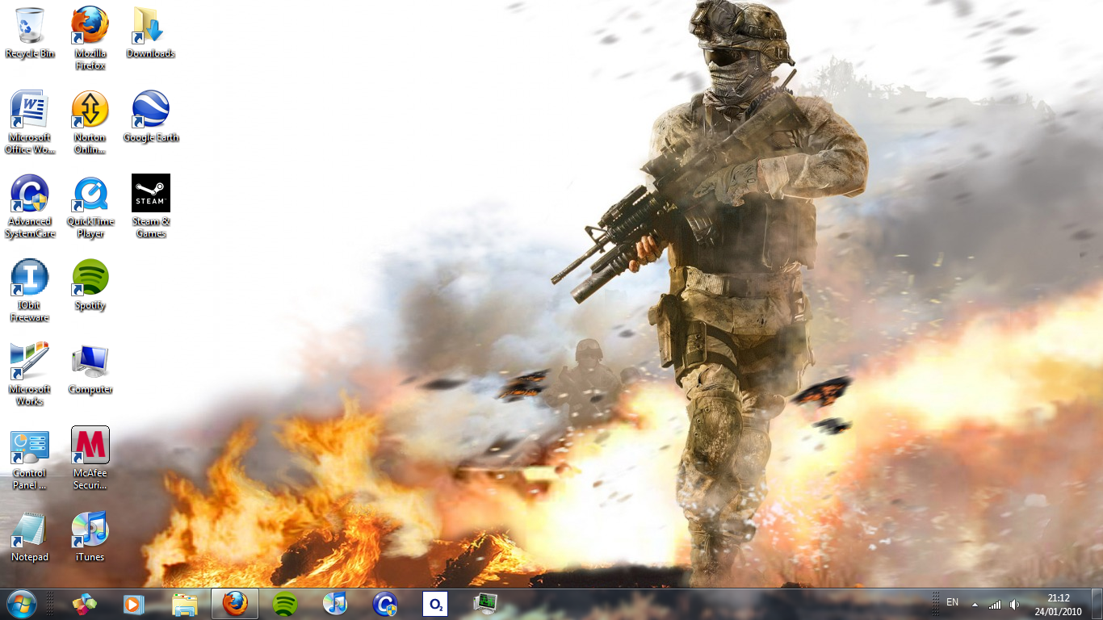Screen dimensions: 1103x620
Task: Open Advanced SystemCare from the taskbar
Action: click(385, 604)
